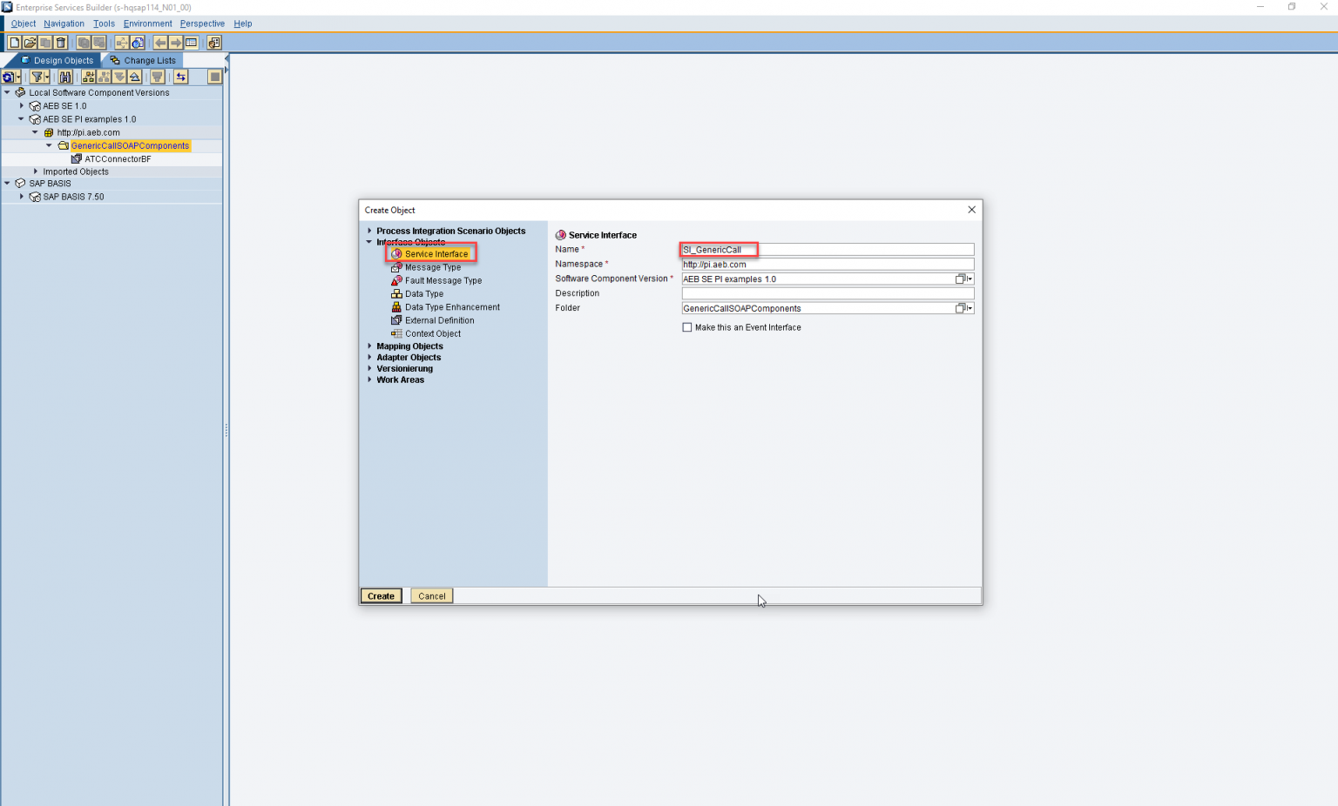1338x806 pixels.
Task: Expand Process Integration Scenario Objects
Action: click(x=369, y=231)
